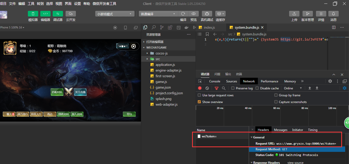Switch to the Console tab
Image resolution: width=349 pixels, height=164 pixels.
[x=215, y=81]
